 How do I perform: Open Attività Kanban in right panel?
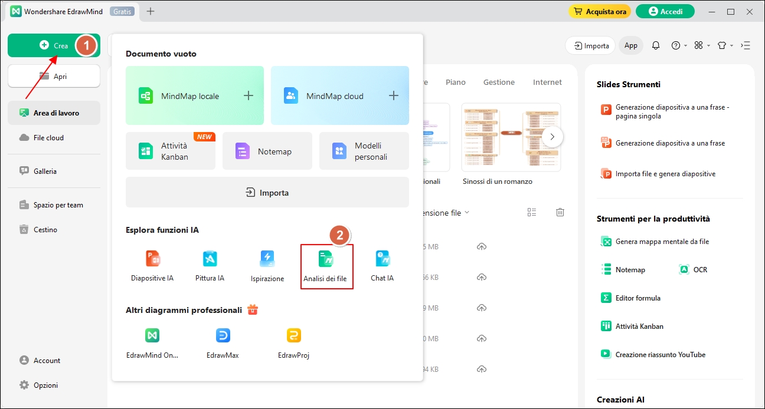(x=632, y=326)
